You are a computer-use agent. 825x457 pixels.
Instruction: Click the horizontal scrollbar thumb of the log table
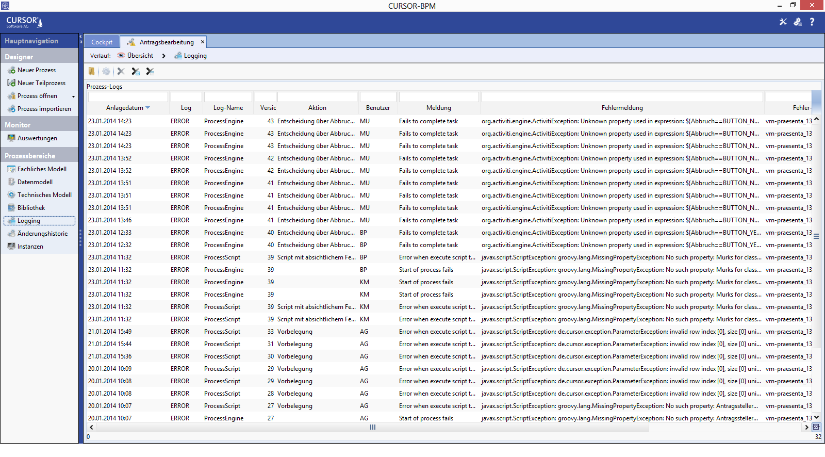point(373,427)
